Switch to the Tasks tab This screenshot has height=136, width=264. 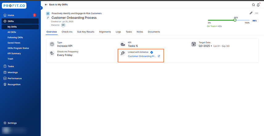pyautogui.click(x=129, y=32)
